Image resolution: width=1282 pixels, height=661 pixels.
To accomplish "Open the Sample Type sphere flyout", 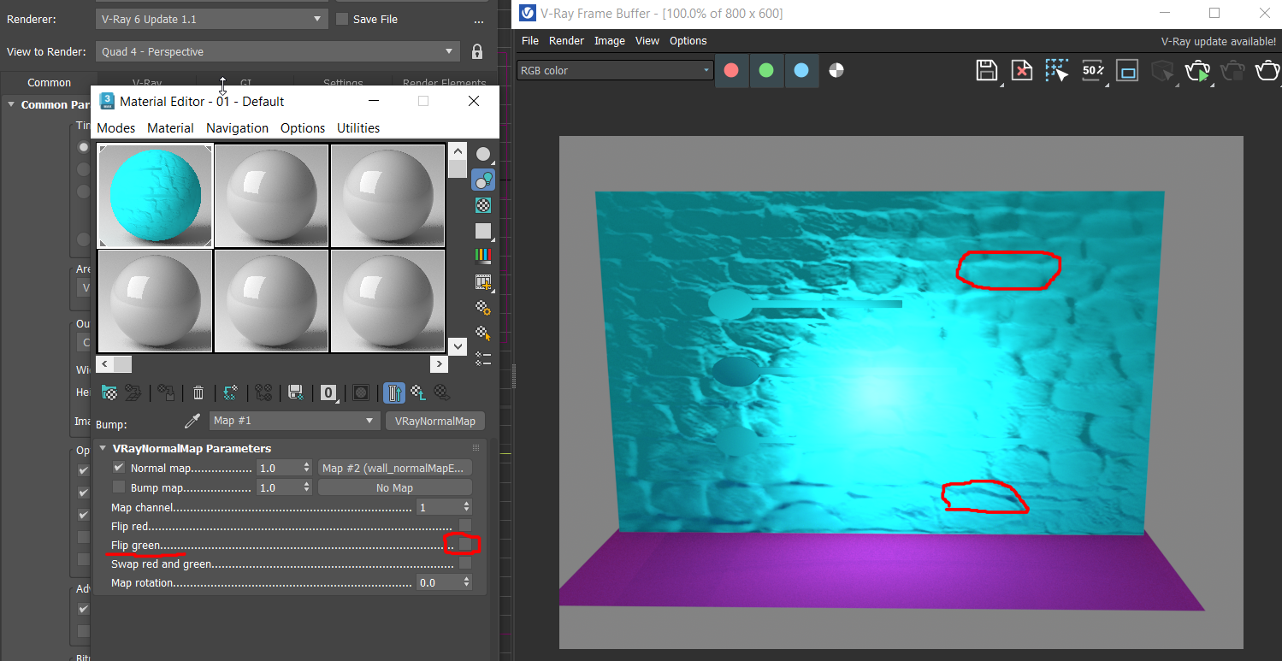I will point(483,155).
